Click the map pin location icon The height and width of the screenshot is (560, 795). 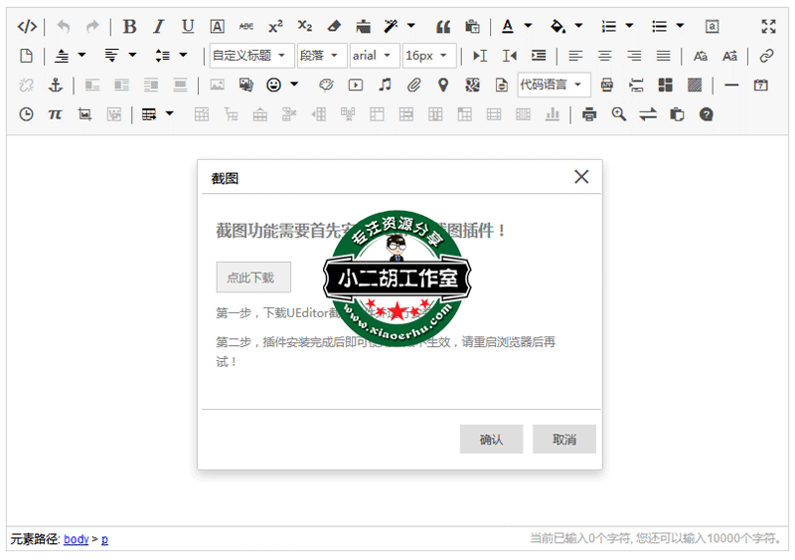(x=443, y=86)
